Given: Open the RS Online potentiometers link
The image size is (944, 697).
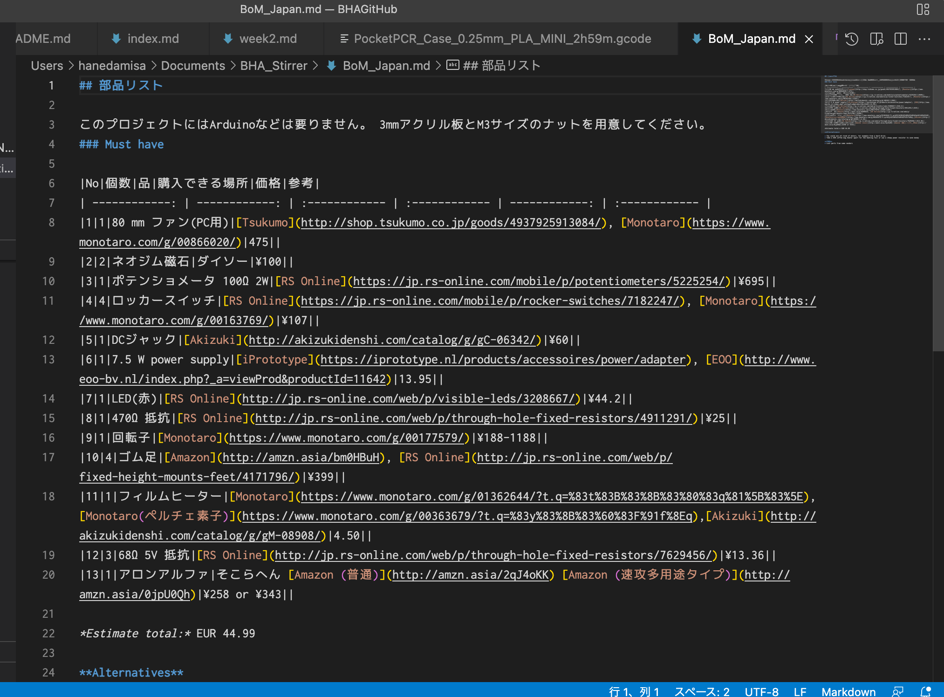Looking at the screenshot, I should [x=539, y=281].
